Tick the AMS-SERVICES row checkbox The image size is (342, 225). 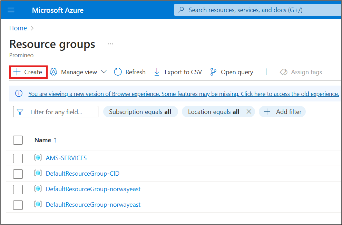(x=18, y=158)
